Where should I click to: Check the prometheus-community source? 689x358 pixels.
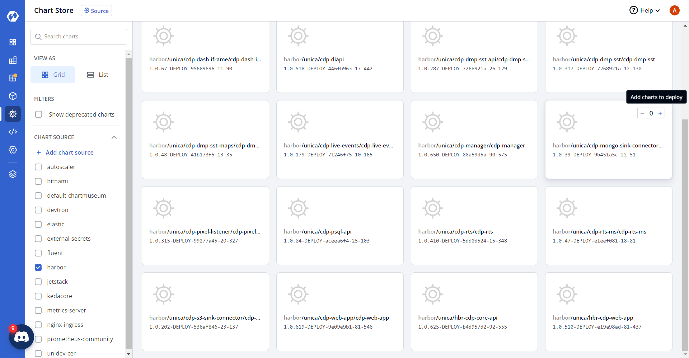[x=38, y=339]
